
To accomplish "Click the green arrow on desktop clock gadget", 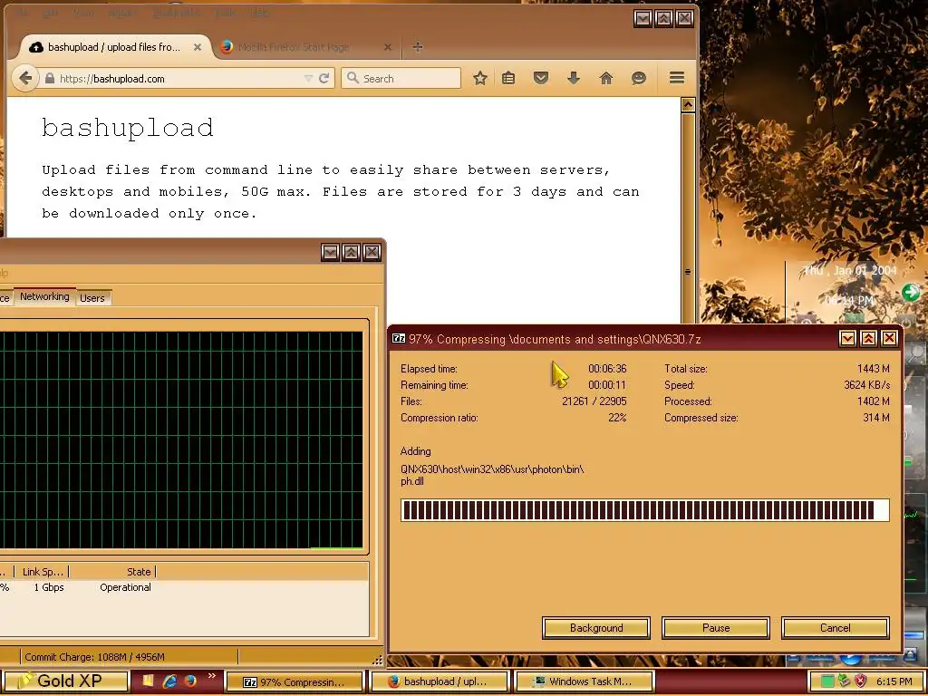I will (910, 293).
